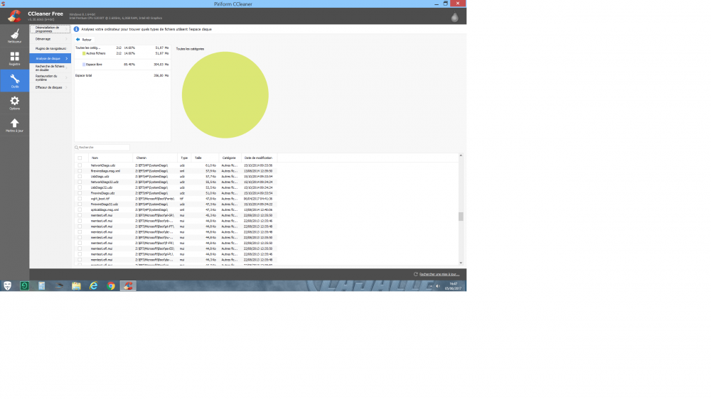Image resolution: width=711 pixels, height=399 pixels.
Task: Select memtest.efi.mui row with pt-PT path
Action: 176,226
